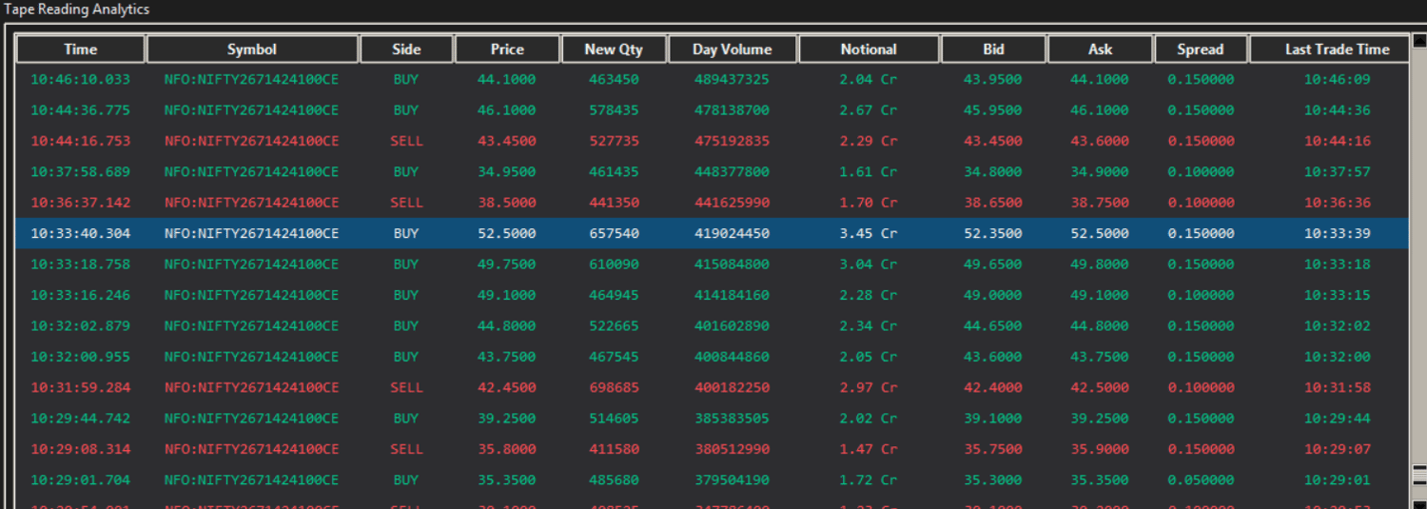Screen dimensions: 1427x509
Task: Click the spread 0.050000 cell
Action: click(x=1201, y=480)
